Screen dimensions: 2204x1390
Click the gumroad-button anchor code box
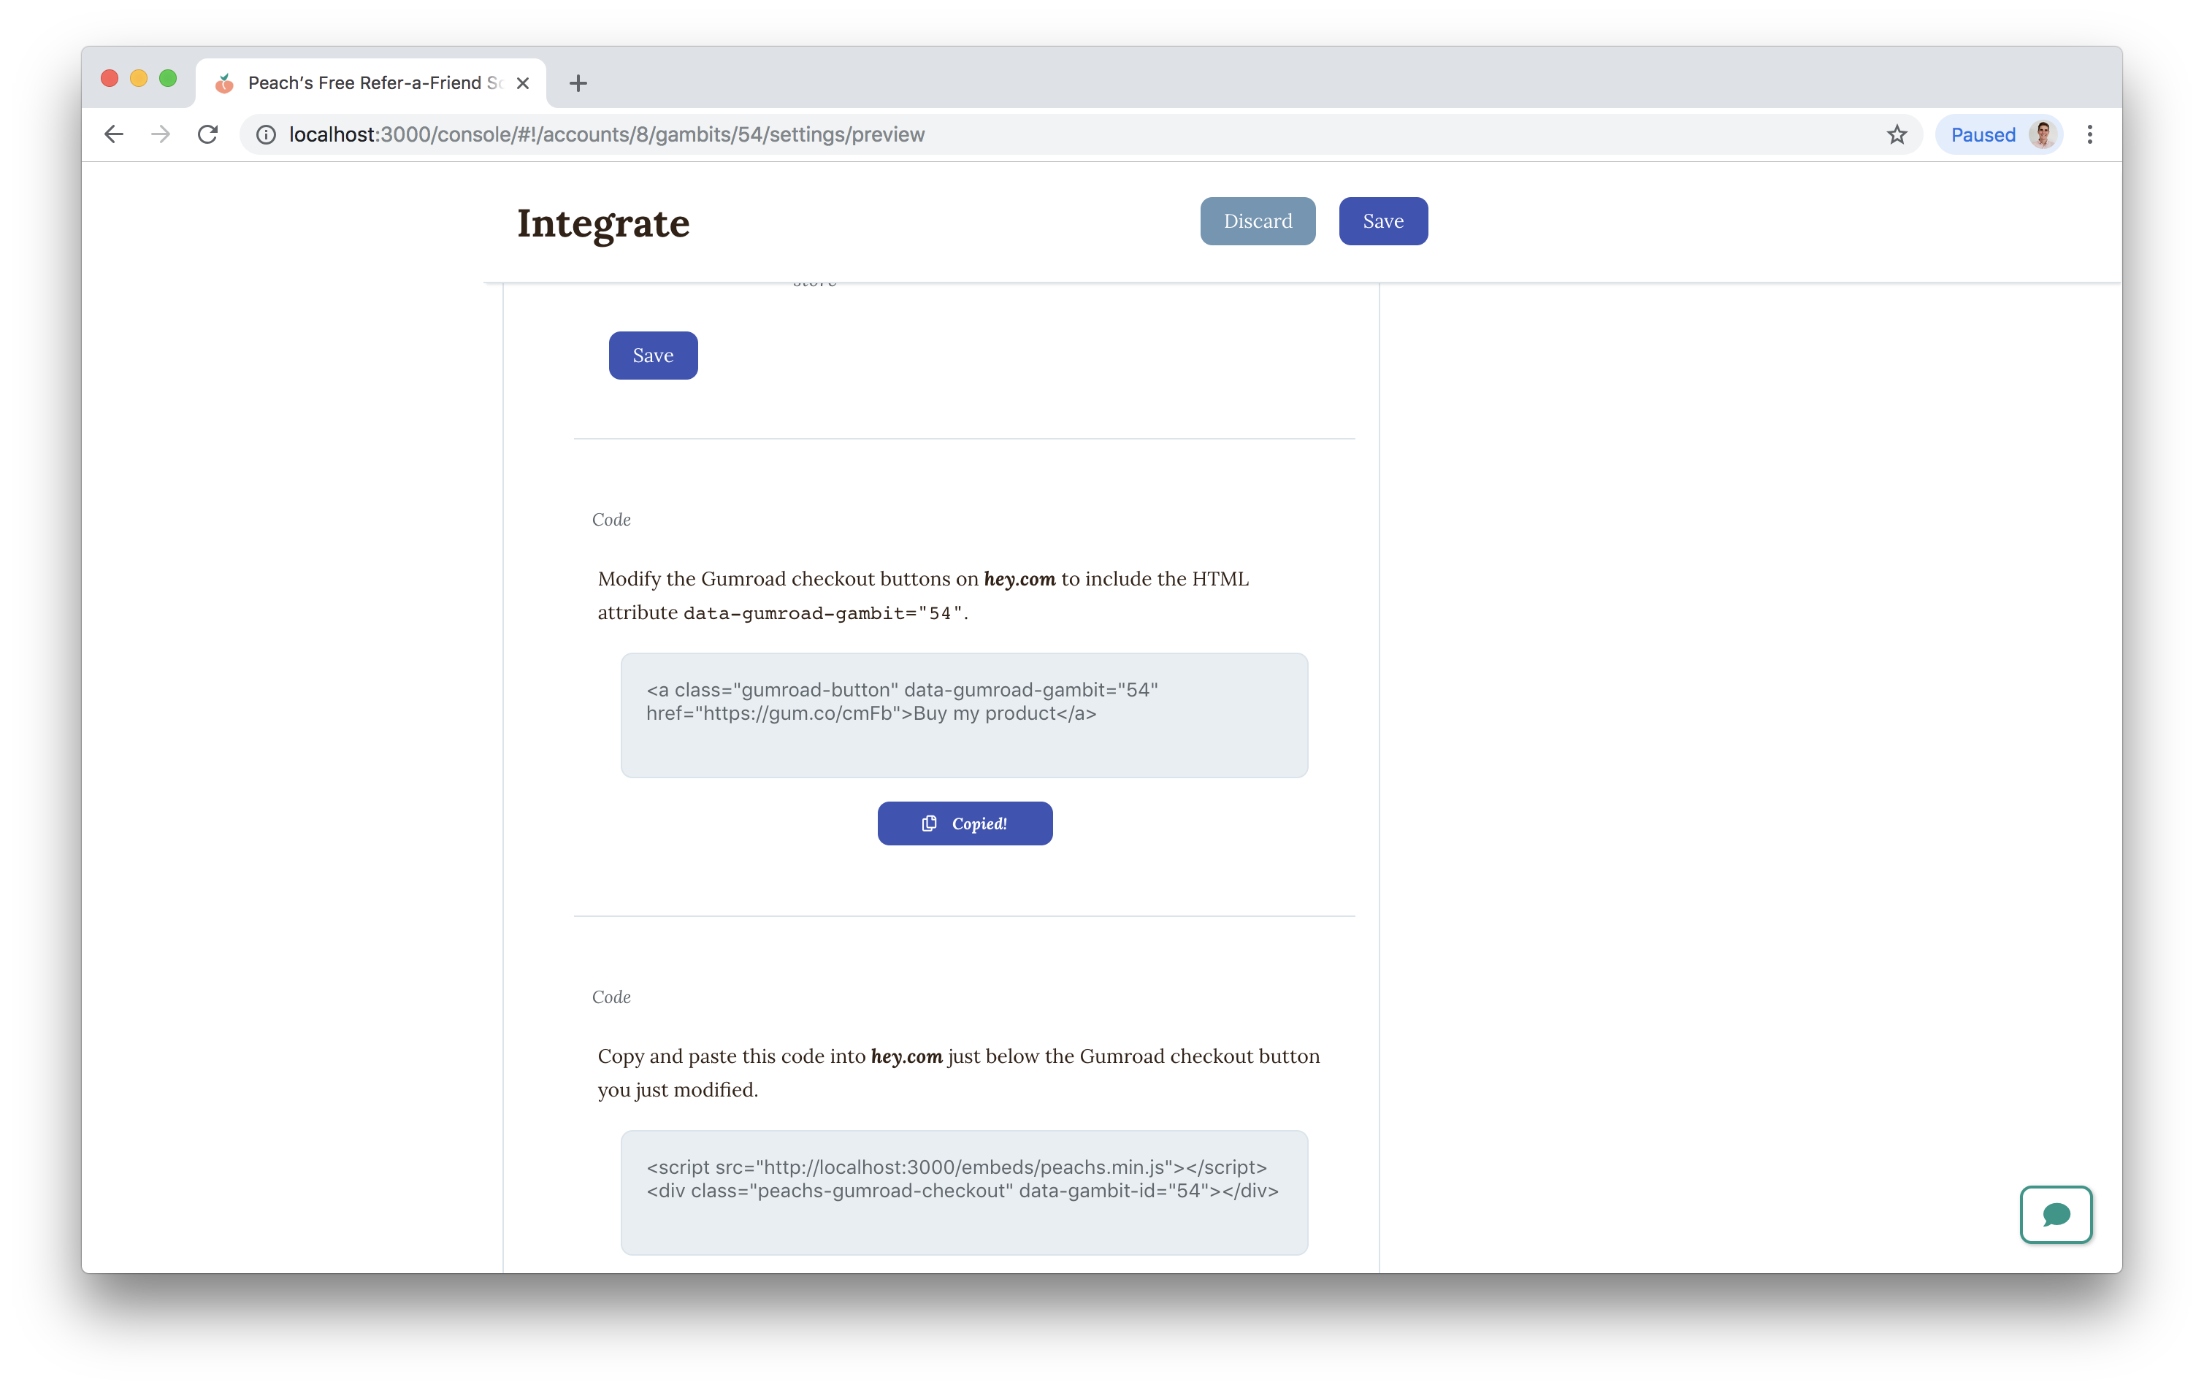tap(964, 715)
